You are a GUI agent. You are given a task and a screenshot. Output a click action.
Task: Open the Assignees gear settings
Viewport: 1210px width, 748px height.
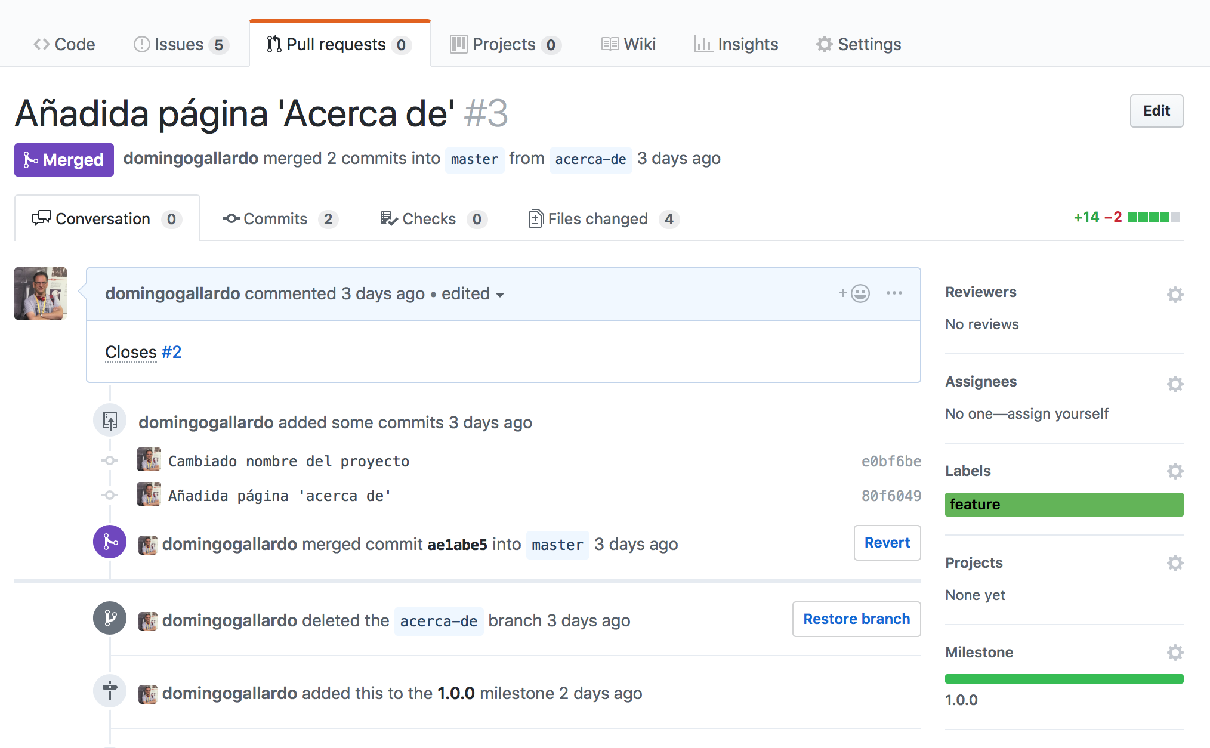point(1175,384)
